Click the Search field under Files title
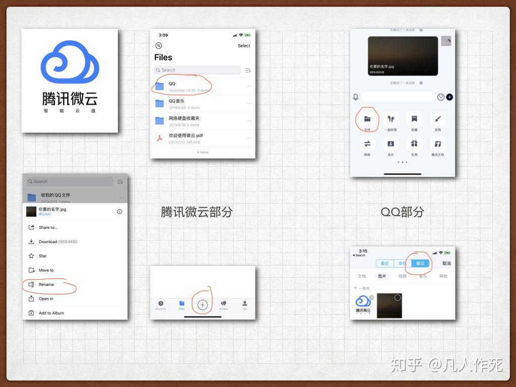This screenshot has height=387, width=516. click(x=198, y=70)
